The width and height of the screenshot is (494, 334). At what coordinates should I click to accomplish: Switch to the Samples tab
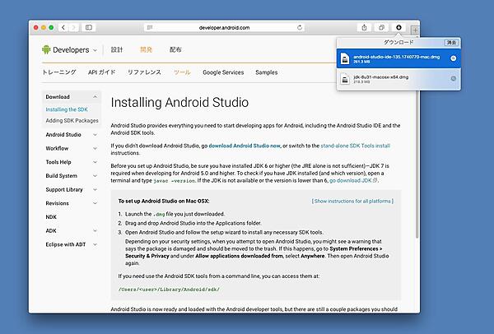pyautogui.click(x=267, y=72)
